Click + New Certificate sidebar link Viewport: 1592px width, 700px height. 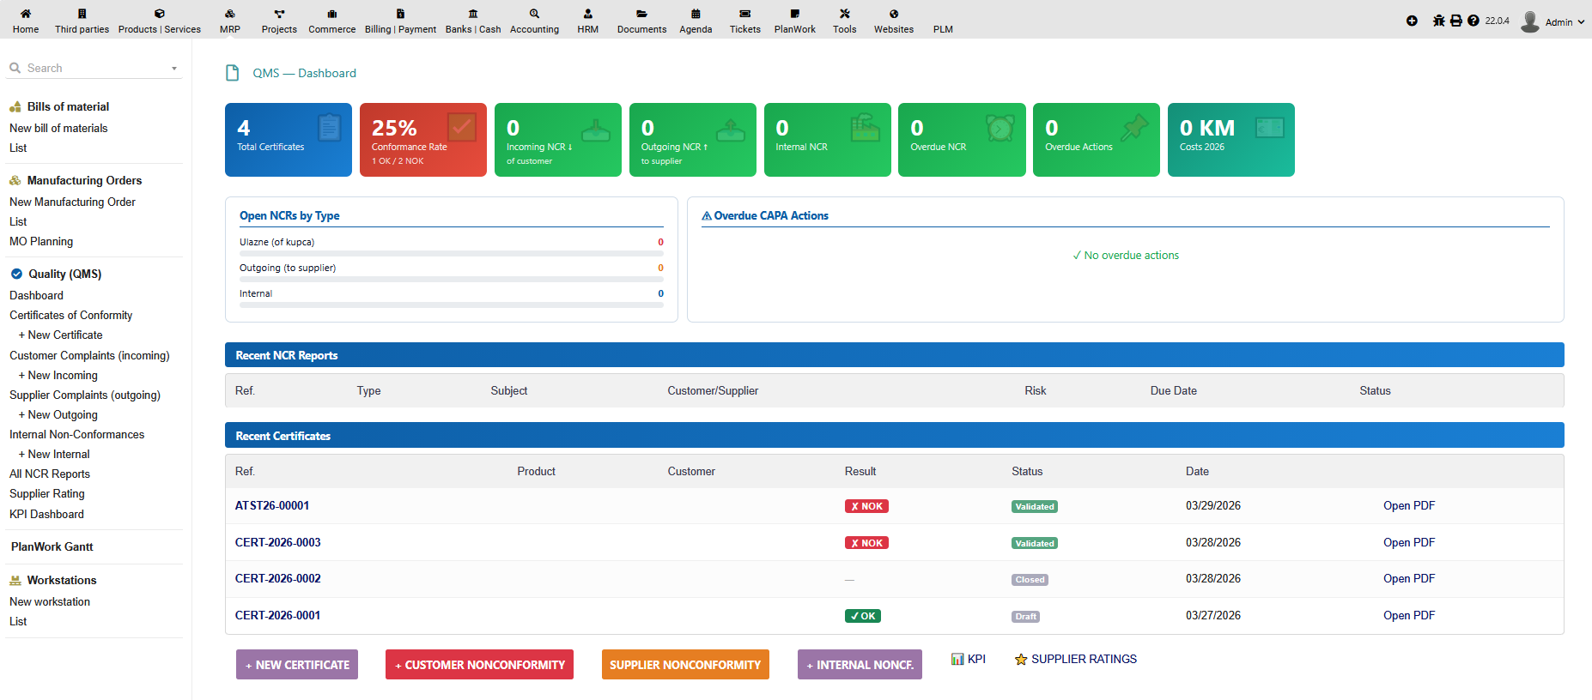click(60, 335)
